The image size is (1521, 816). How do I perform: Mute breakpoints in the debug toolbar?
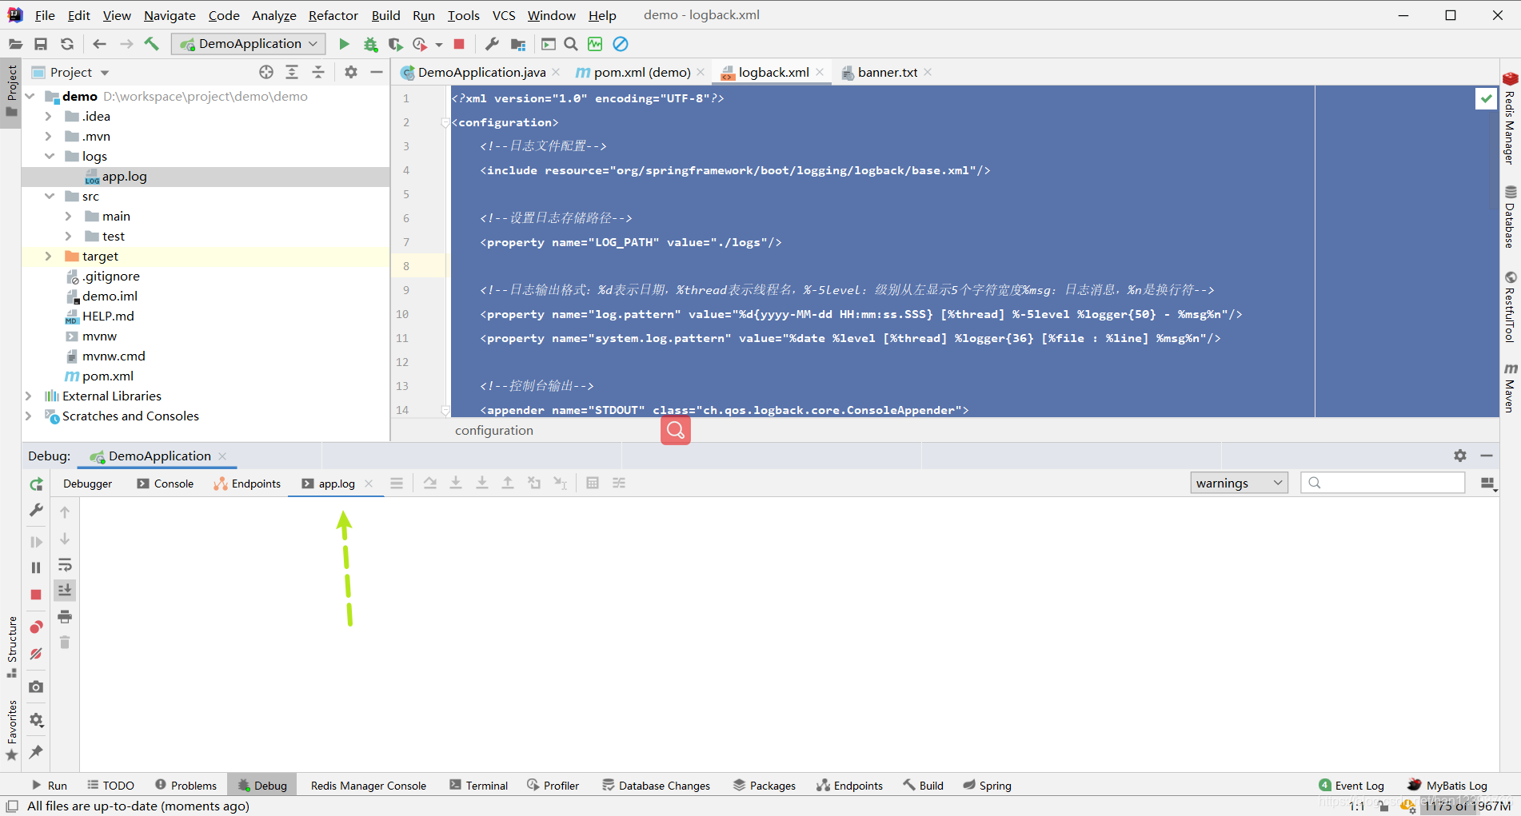(36, 654)
